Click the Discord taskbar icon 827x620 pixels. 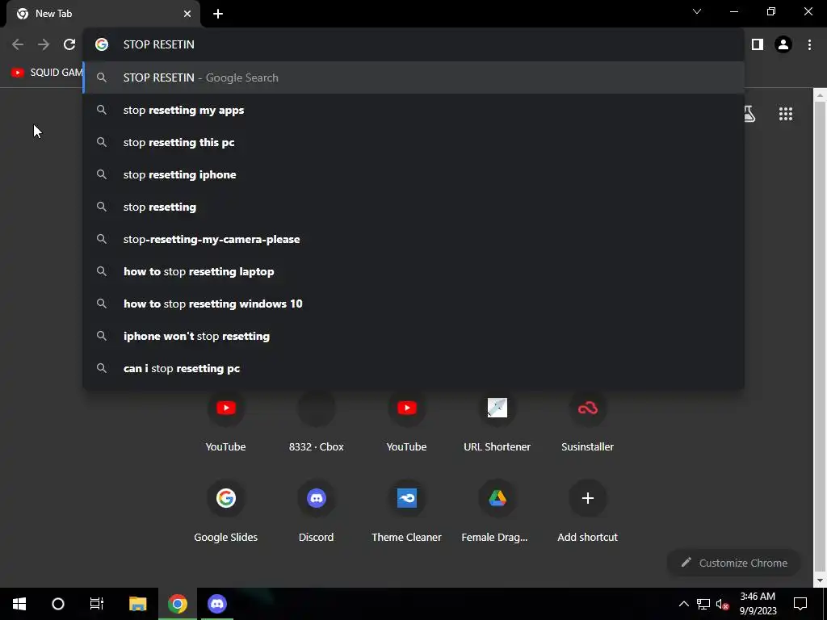[216, 604]
